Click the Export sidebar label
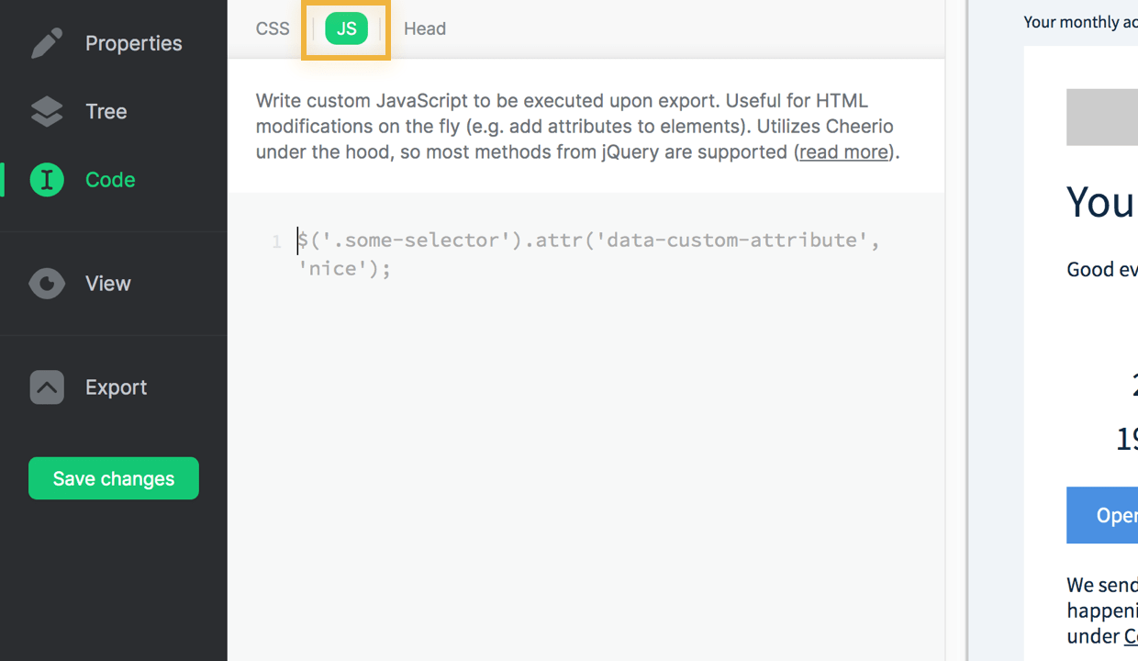 (x=116, y=387)
